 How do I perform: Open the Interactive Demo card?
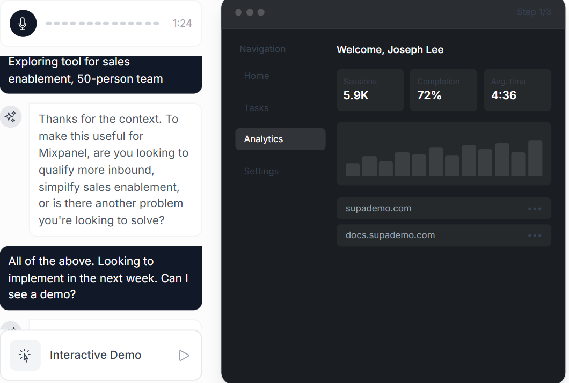(x=101, y=355)
